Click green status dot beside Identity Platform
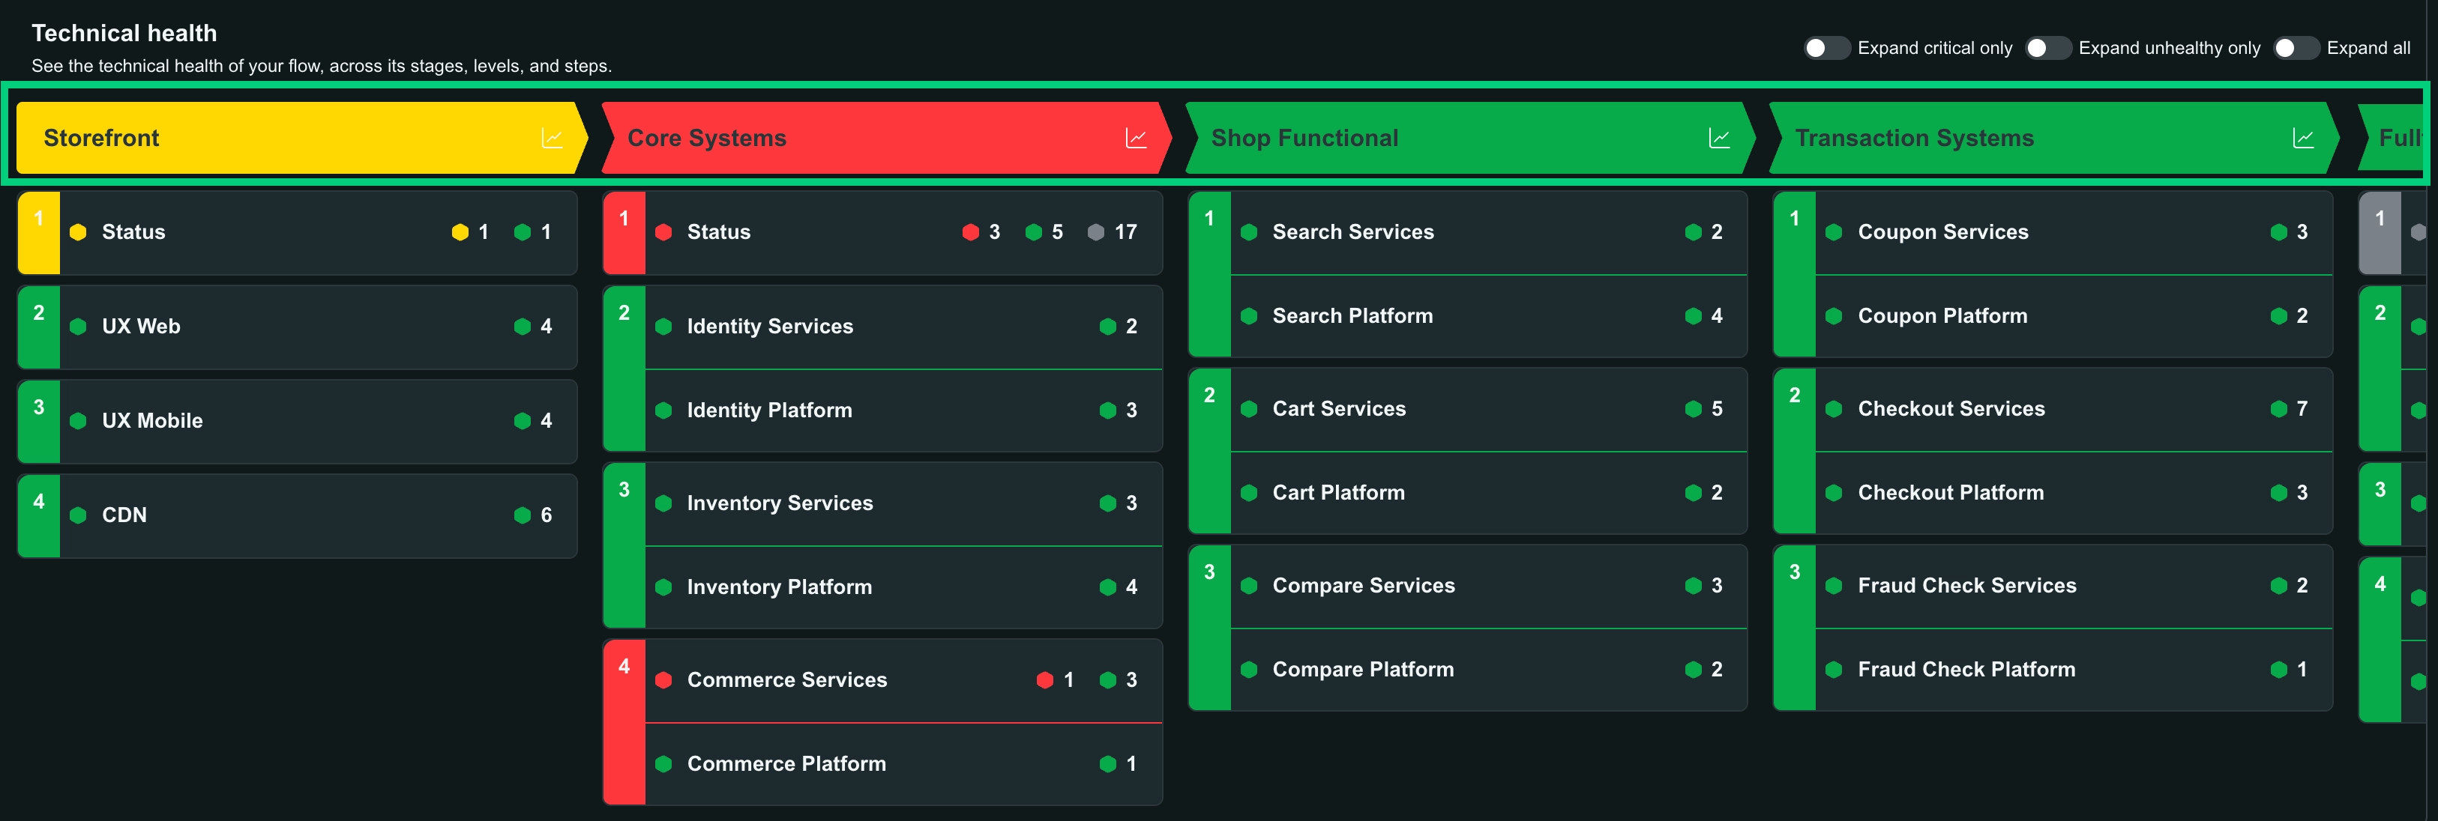 point(663,410)
